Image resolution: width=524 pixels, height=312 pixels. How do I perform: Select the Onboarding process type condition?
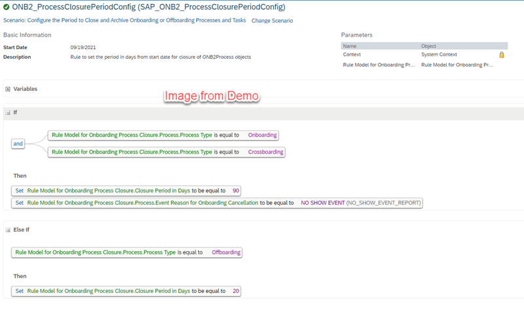pyautogui.click(x=163, y=135)
